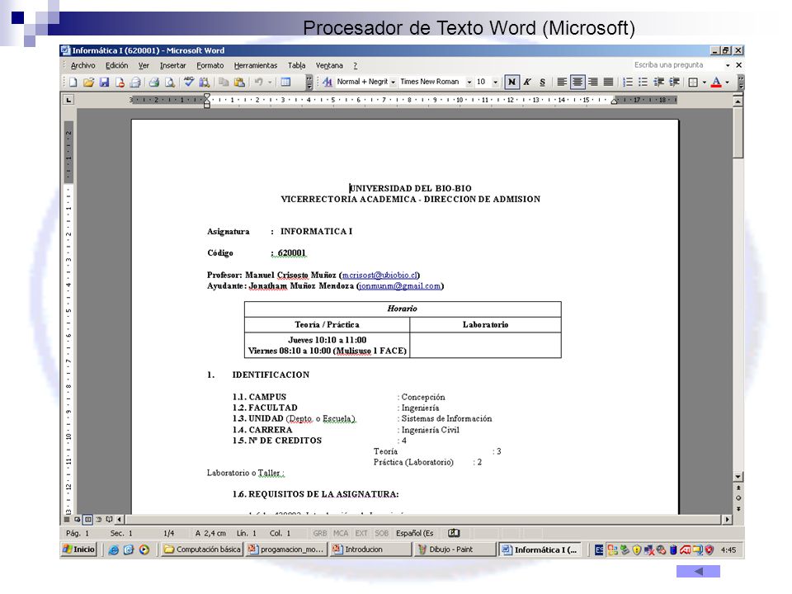Start a bulleted list
The height and width of the screenshot is (594, 792).
643,82
